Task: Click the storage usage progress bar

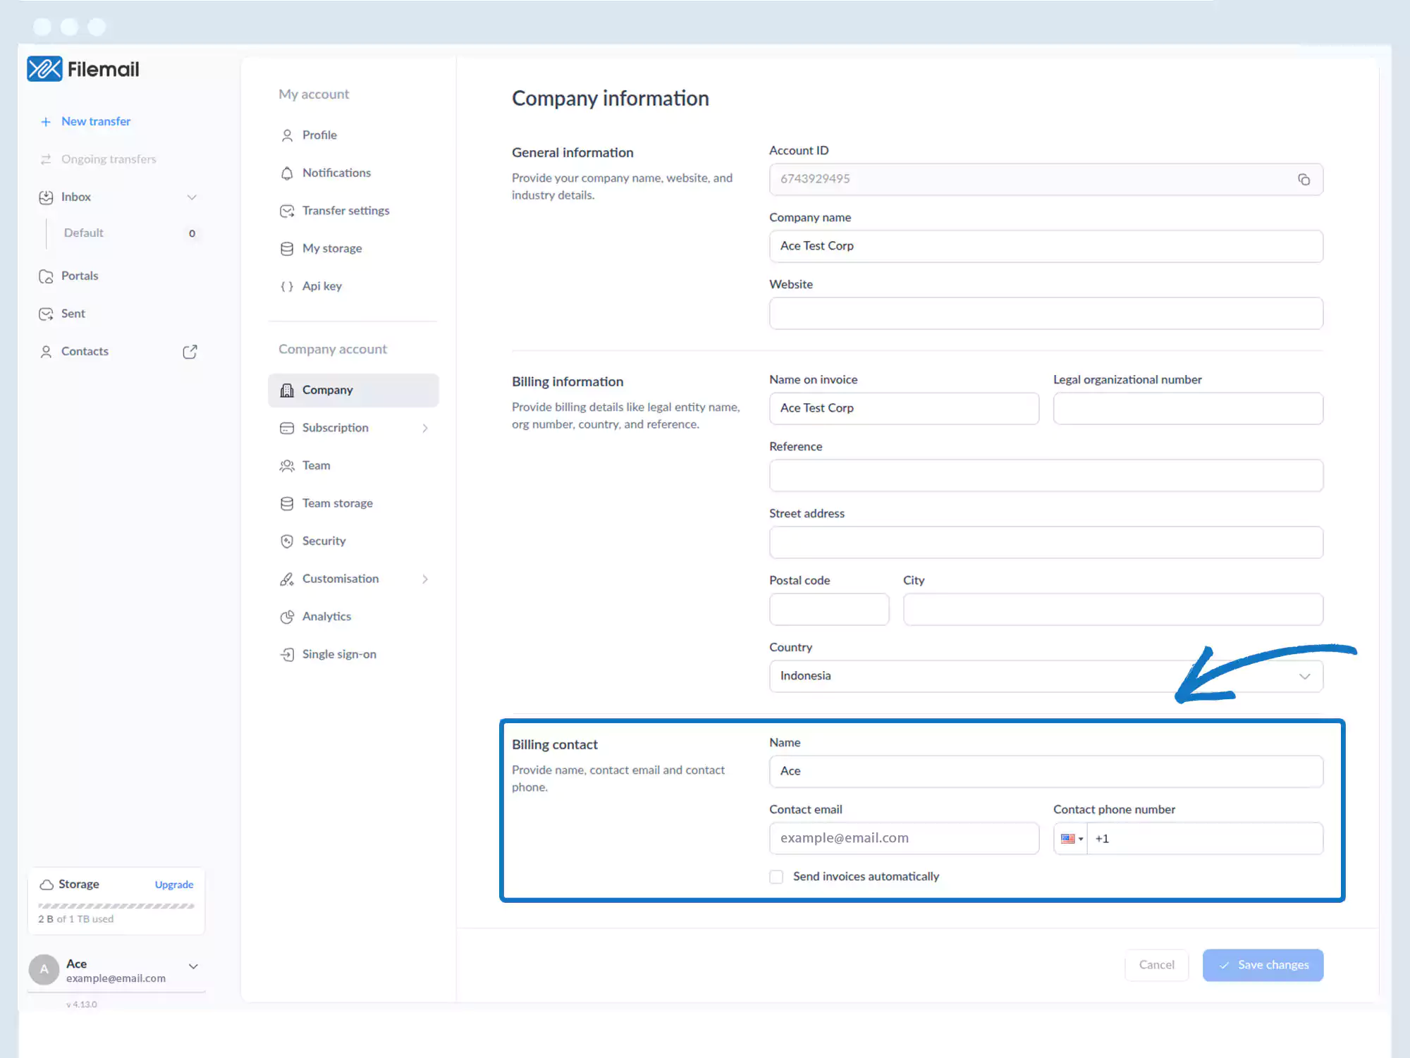Action: click(x=116, y=906)
